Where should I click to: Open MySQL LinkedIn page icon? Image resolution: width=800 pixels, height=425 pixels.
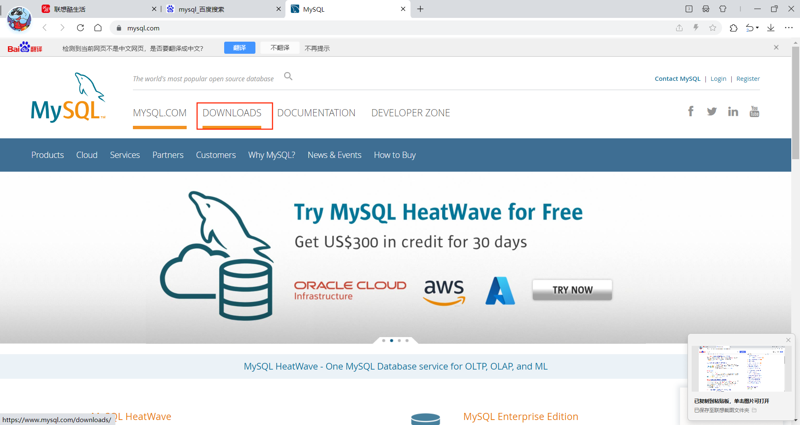(733, 111)
